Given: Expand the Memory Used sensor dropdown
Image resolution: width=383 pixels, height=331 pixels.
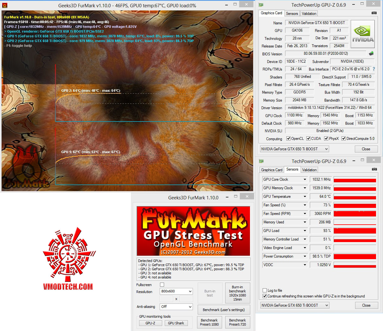Looking at the screenshot, I should pos(305,222).
